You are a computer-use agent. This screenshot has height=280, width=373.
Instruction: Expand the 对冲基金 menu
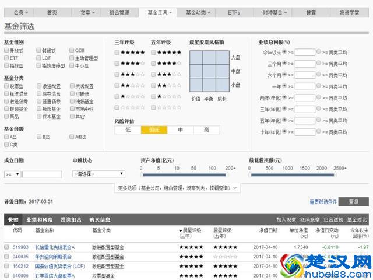[273, 13]
